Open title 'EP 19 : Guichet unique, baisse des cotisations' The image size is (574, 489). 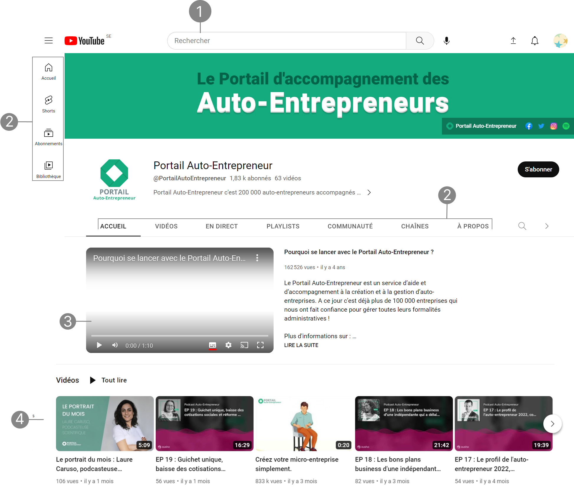[x=190, y=464]
